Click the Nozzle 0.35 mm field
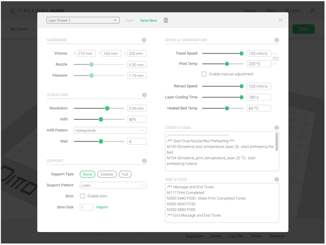This screenshot has height=245, width=326. pos(136,65)
